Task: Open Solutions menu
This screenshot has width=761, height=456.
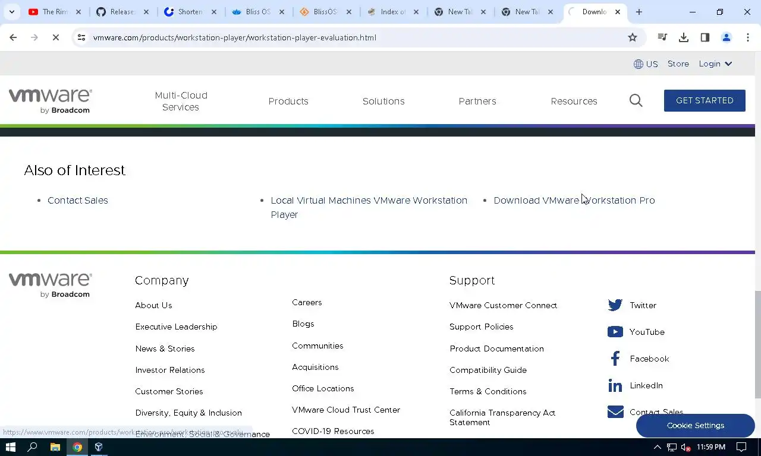Action: click(x=383, y=101)
